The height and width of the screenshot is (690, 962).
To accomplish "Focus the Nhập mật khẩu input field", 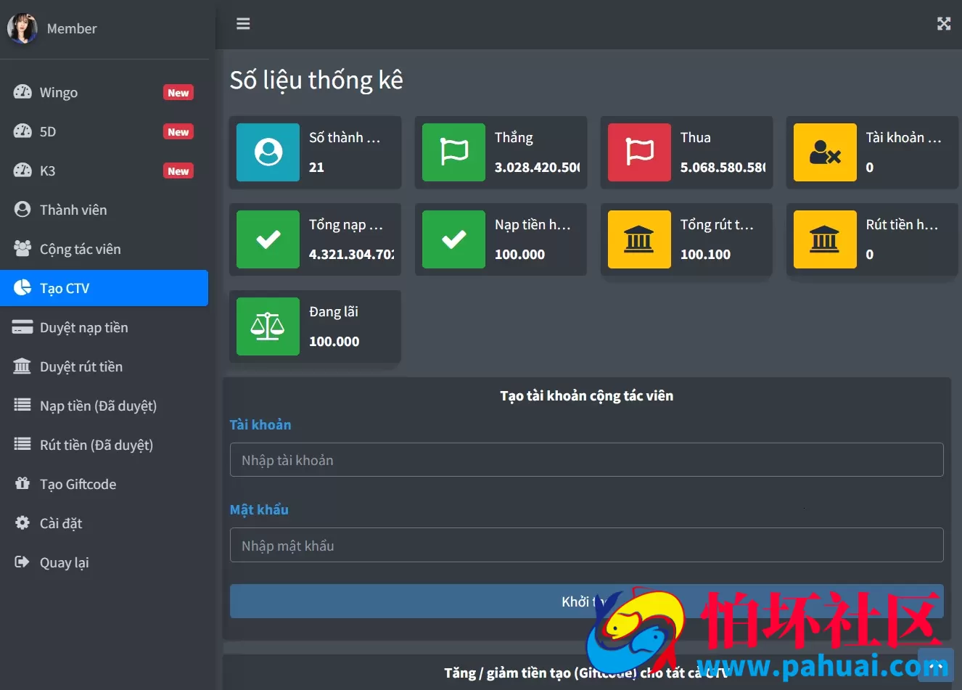I will (x=586, y=545).
